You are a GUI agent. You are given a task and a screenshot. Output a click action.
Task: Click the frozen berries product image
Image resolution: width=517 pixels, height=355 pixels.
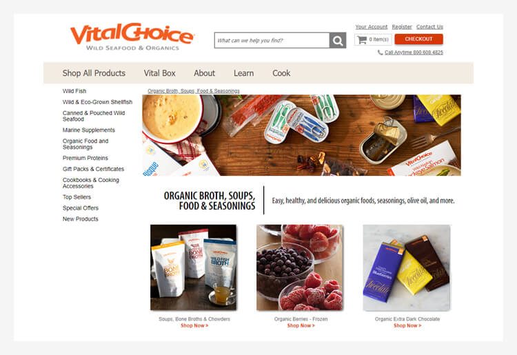pos(300,267)
